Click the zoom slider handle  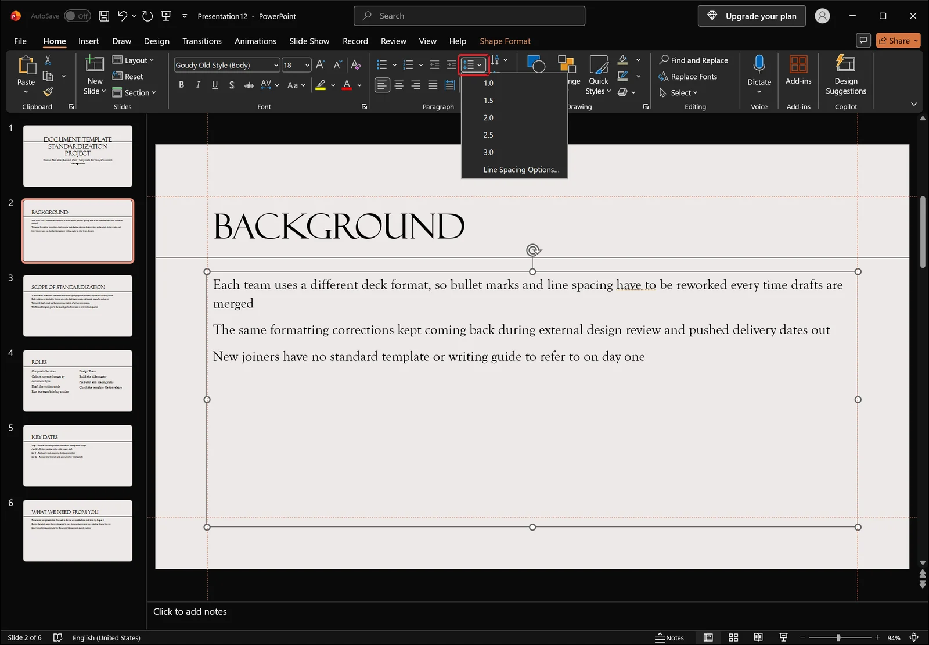pyautogui.click(x=838, y=637)
